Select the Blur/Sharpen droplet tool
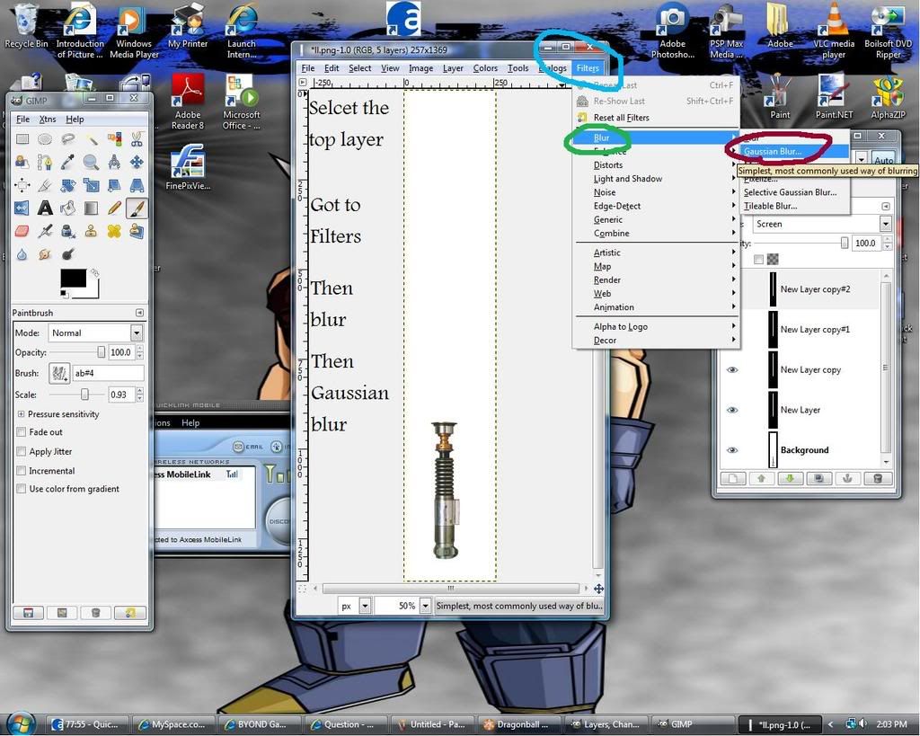Image resolution: width=920 pixels, height=736 pixels. pos(22,254)
